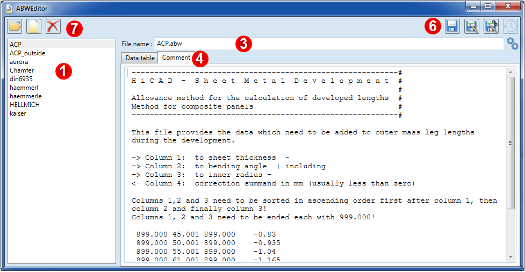Click the comment vertical scrollbar thumb
The image size is (525, 272).
click(x=510, y=142)
